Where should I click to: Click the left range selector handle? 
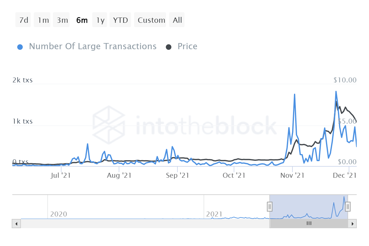click(x=270, y=207)
